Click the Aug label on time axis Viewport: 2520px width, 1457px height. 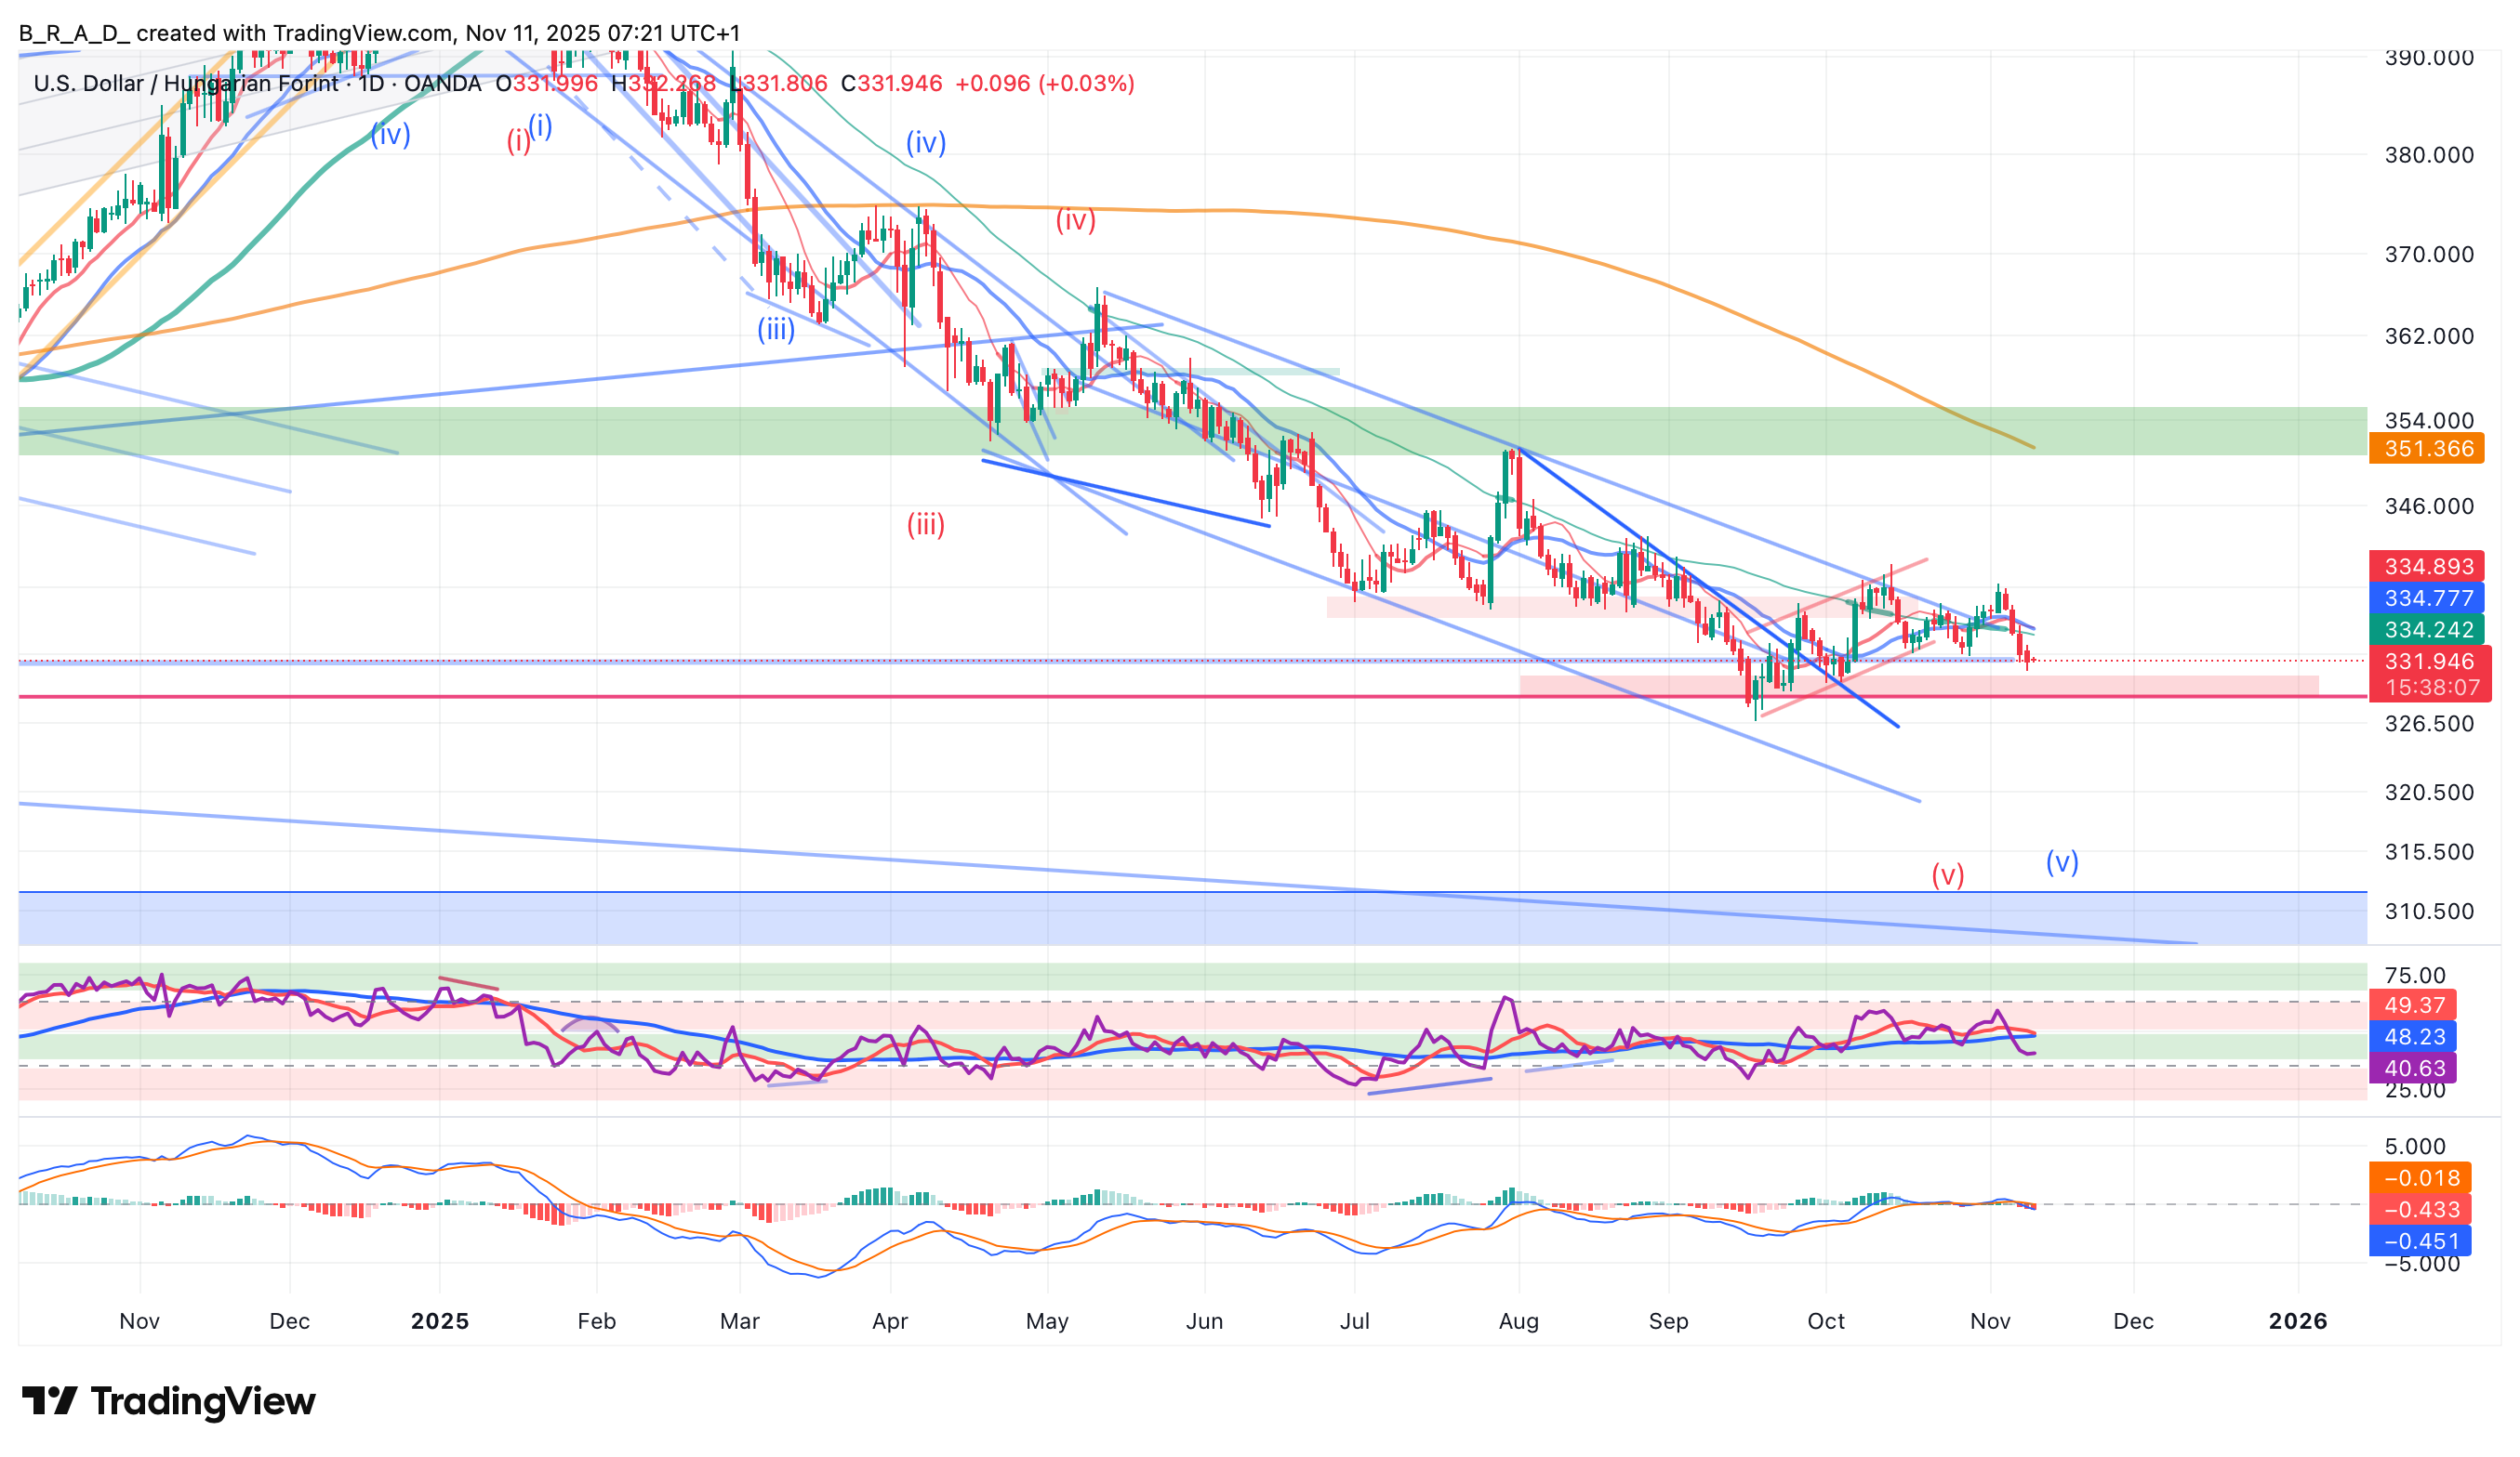(x=1518, y=1321)
